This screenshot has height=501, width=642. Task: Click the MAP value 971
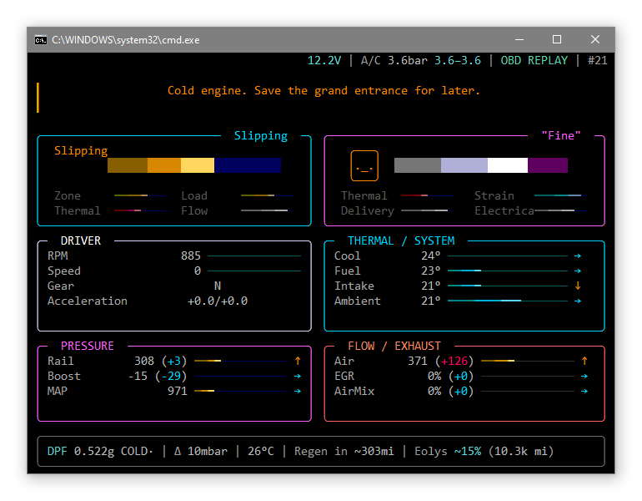tap(178, 391)
